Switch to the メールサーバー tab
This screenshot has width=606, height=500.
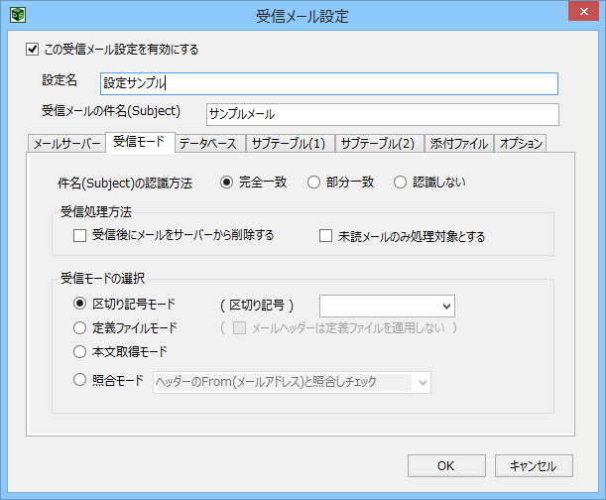click(66, 144)
